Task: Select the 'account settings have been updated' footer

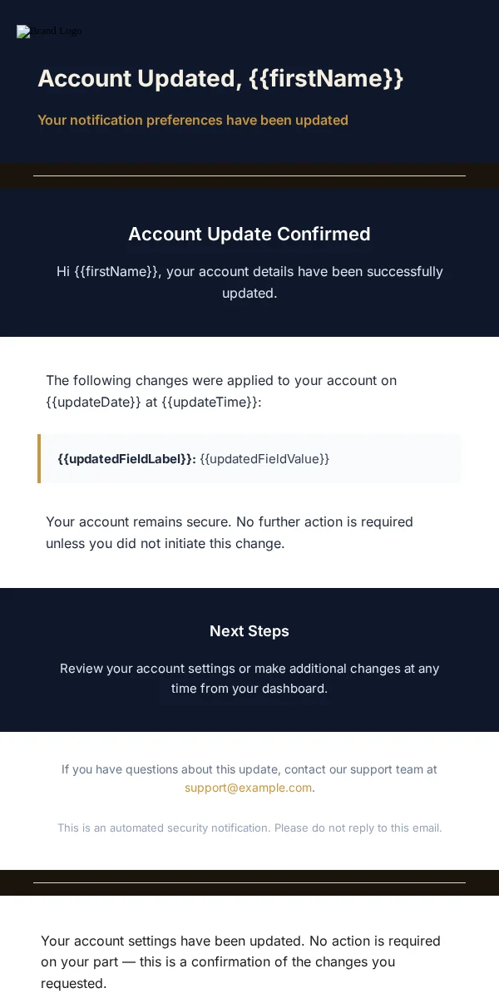Action: 241,962
